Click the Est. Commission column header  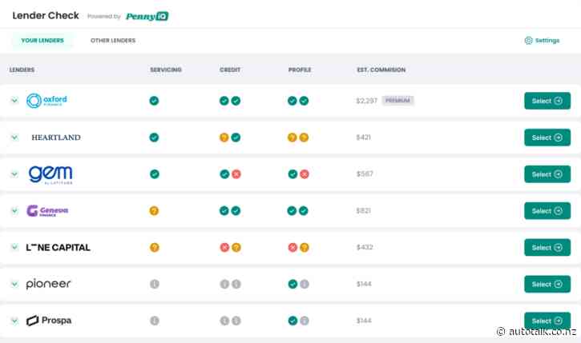click(381, 70)
